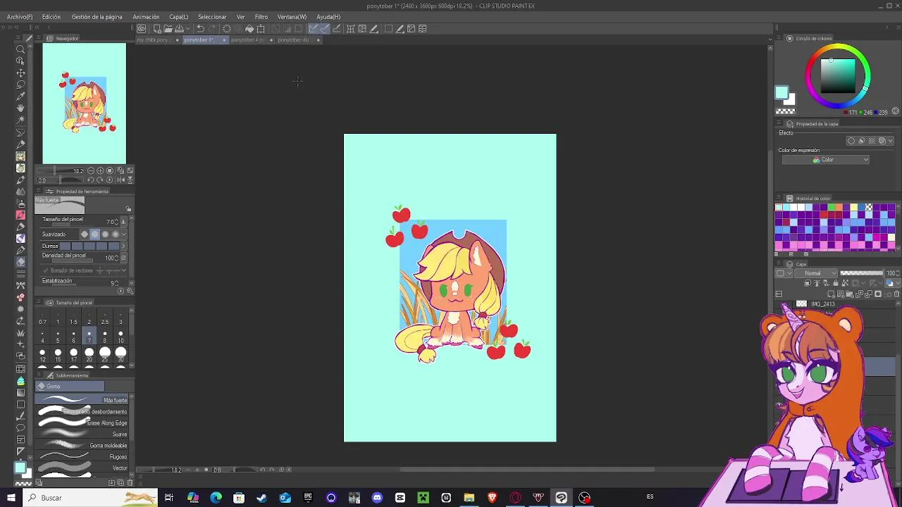Screen dimensions: 902x507
Task: Toggle the Borrador de vectores checkbox
Action: pos(46,270)
